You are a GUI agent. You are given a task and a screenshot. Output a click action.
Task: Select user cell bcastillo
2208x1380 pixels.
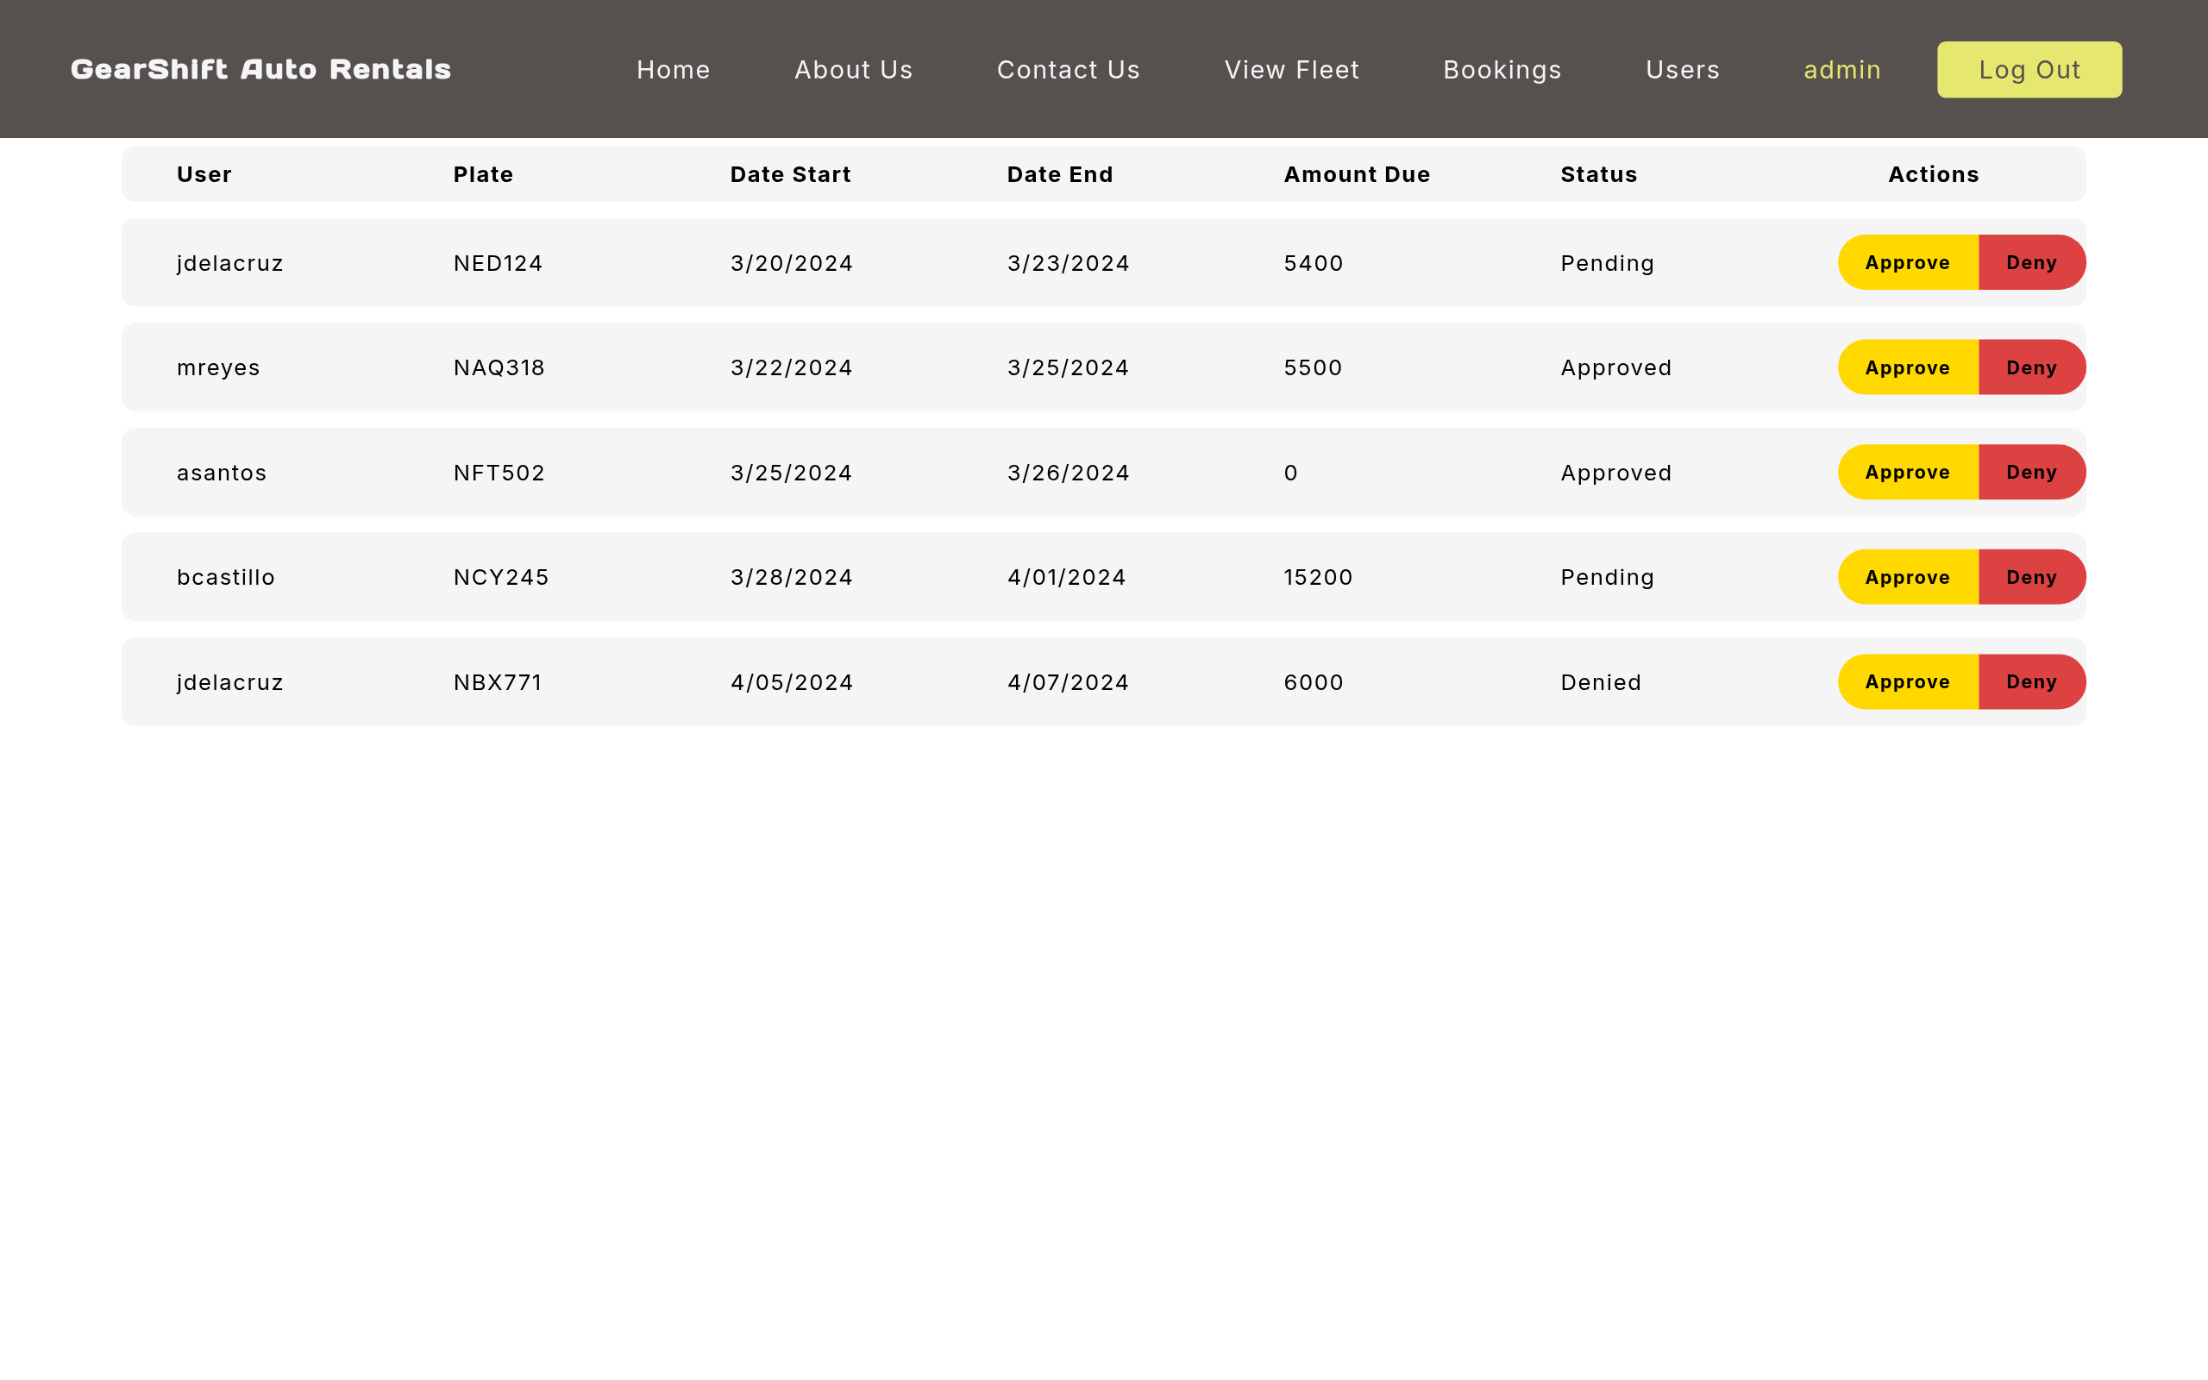[226, 577]
